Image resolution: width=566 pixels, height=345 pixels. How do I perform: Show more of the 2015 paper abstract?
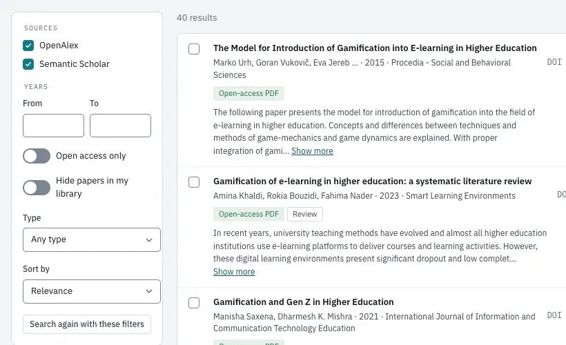[312, 151]
